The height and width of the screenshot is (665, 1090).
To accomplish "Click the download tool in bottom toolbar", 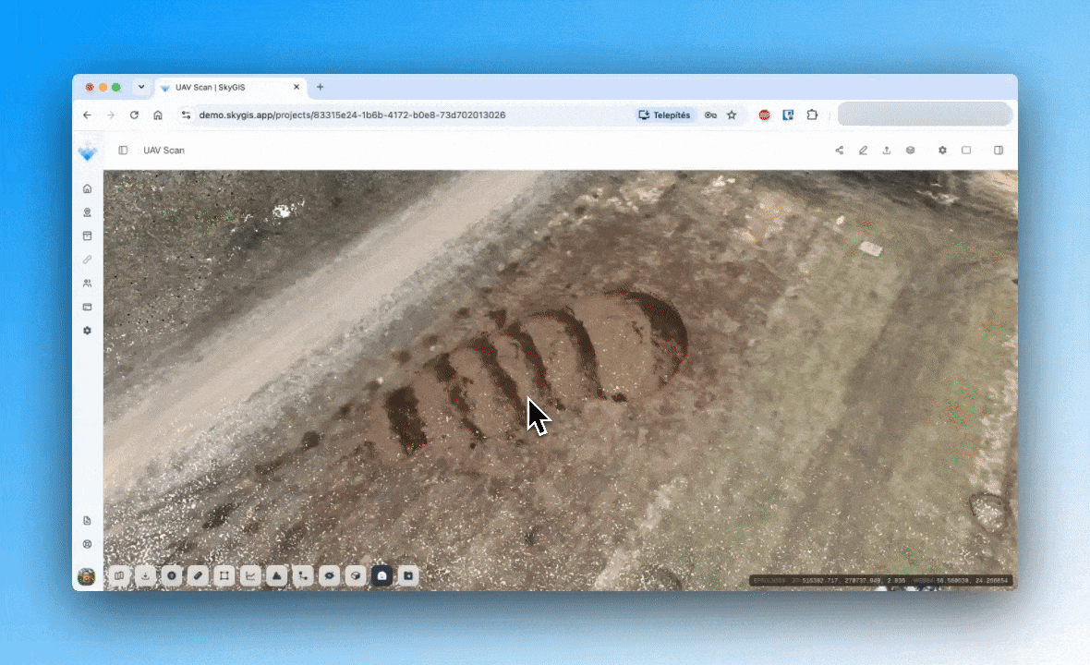I will click(x=145, y=575).
